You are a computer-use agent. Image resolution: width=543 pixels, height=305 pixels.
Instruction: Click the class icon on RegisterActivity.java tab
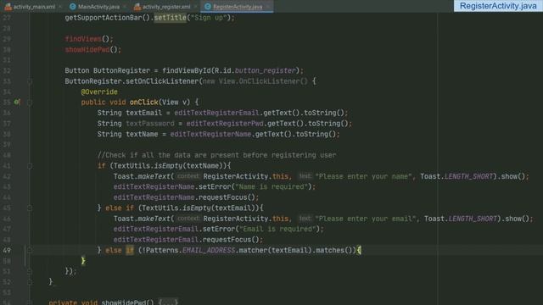pyautogui.click(x=208, y=6)
